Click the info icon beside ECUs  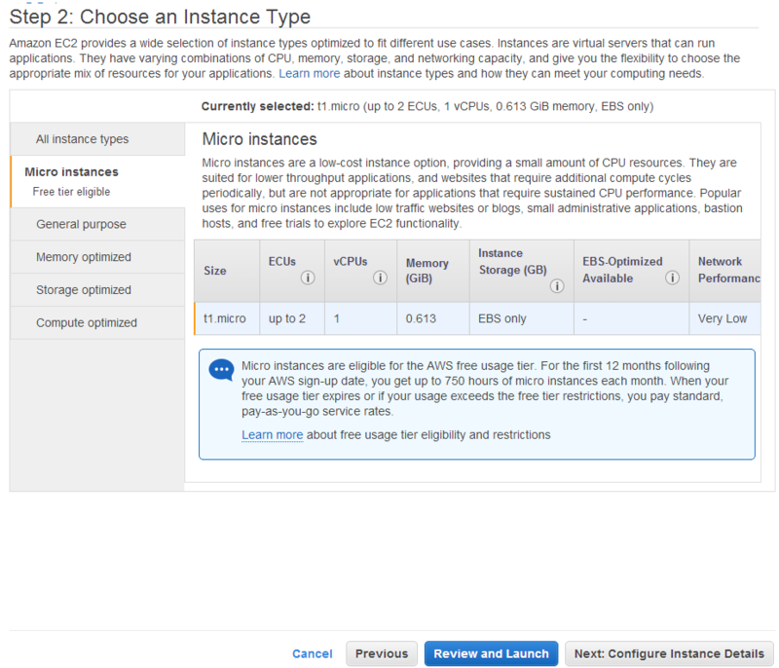tap(308, 278)
